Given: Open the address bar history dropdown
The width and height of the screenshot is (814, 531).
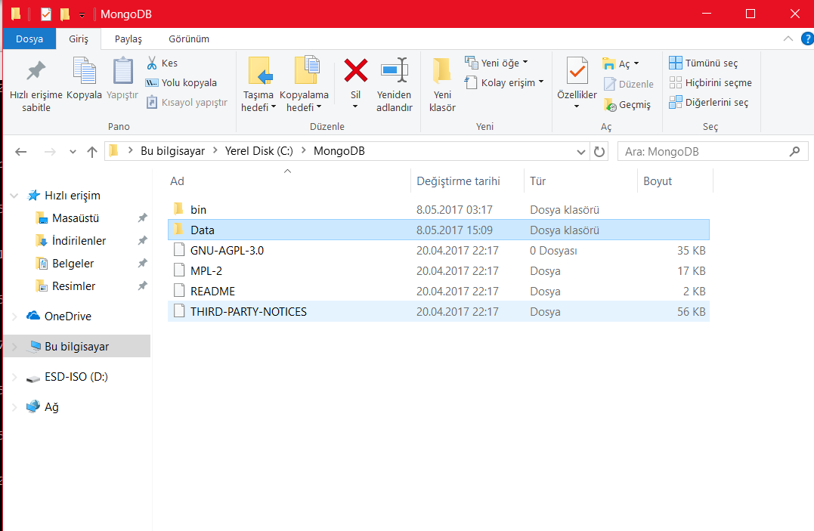Looking at the screenshot, I should click(x=581, y=152).
